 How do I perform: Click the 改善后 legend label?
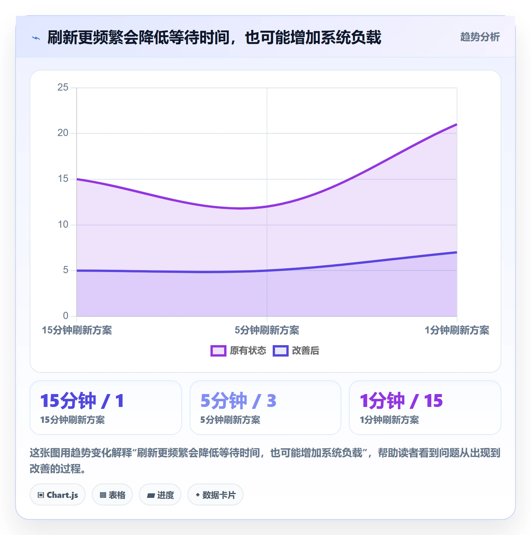click(x=305, y=351)
